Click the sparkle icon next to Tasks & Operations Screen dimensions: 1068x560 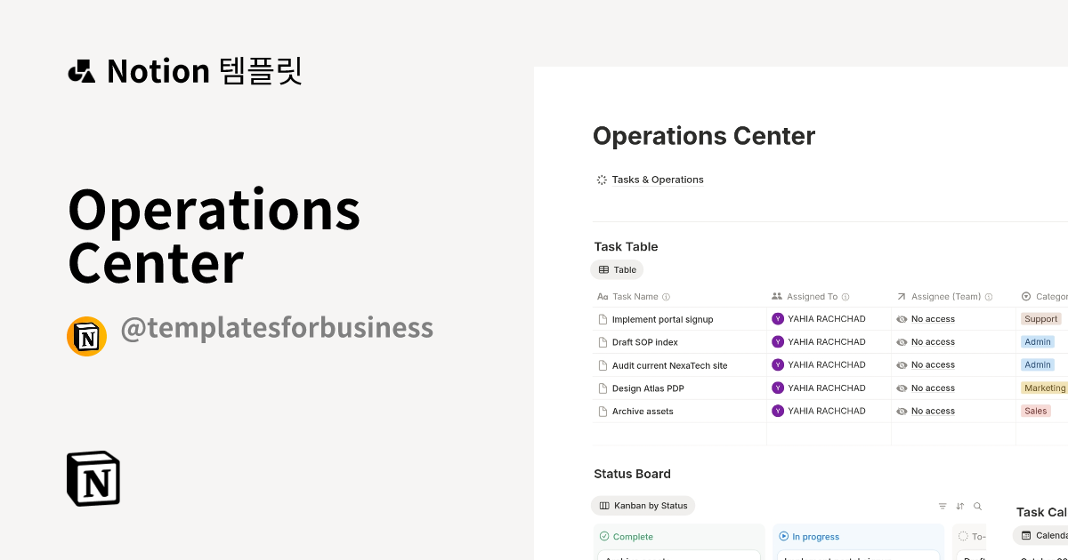601,180
